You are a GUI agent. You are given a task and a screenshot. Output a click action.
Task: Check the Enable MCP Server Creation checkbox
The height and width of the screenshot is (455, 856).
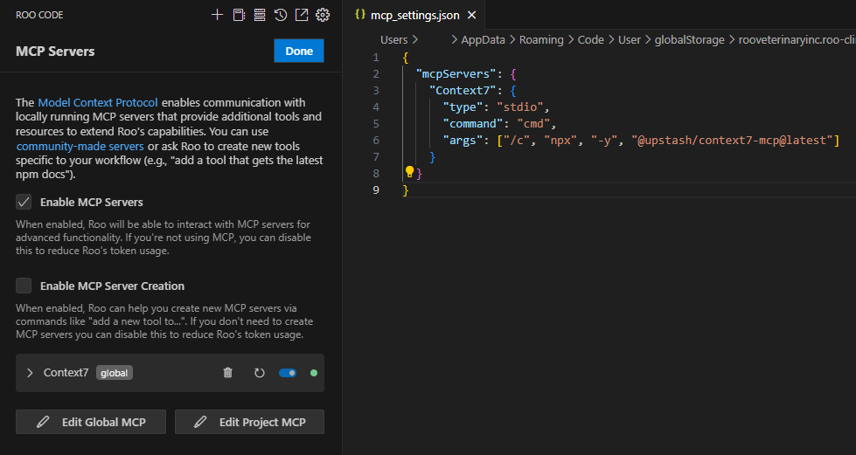click(24, 286)
